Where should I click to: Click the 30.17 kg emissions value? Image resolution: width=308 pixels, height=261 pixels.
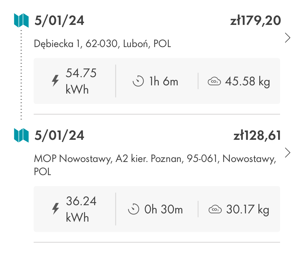pos(248,210)
